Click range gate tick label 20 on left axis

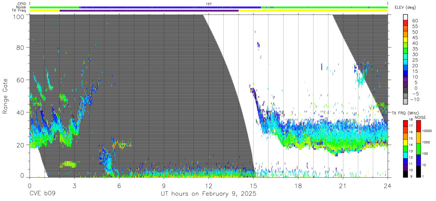pos(20,145)
